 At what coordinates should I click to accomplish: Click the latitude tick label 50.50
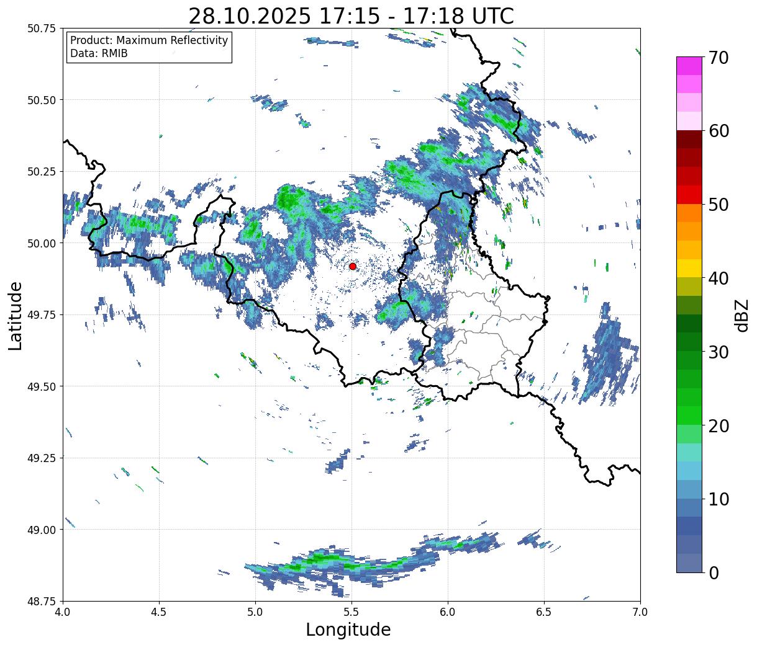point(42,100)
